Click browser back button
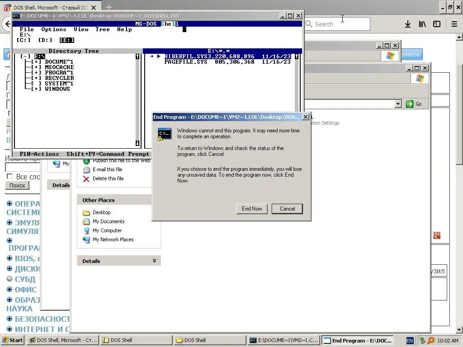The width and height of the screenshot is (463, 347). coord(8,24)
